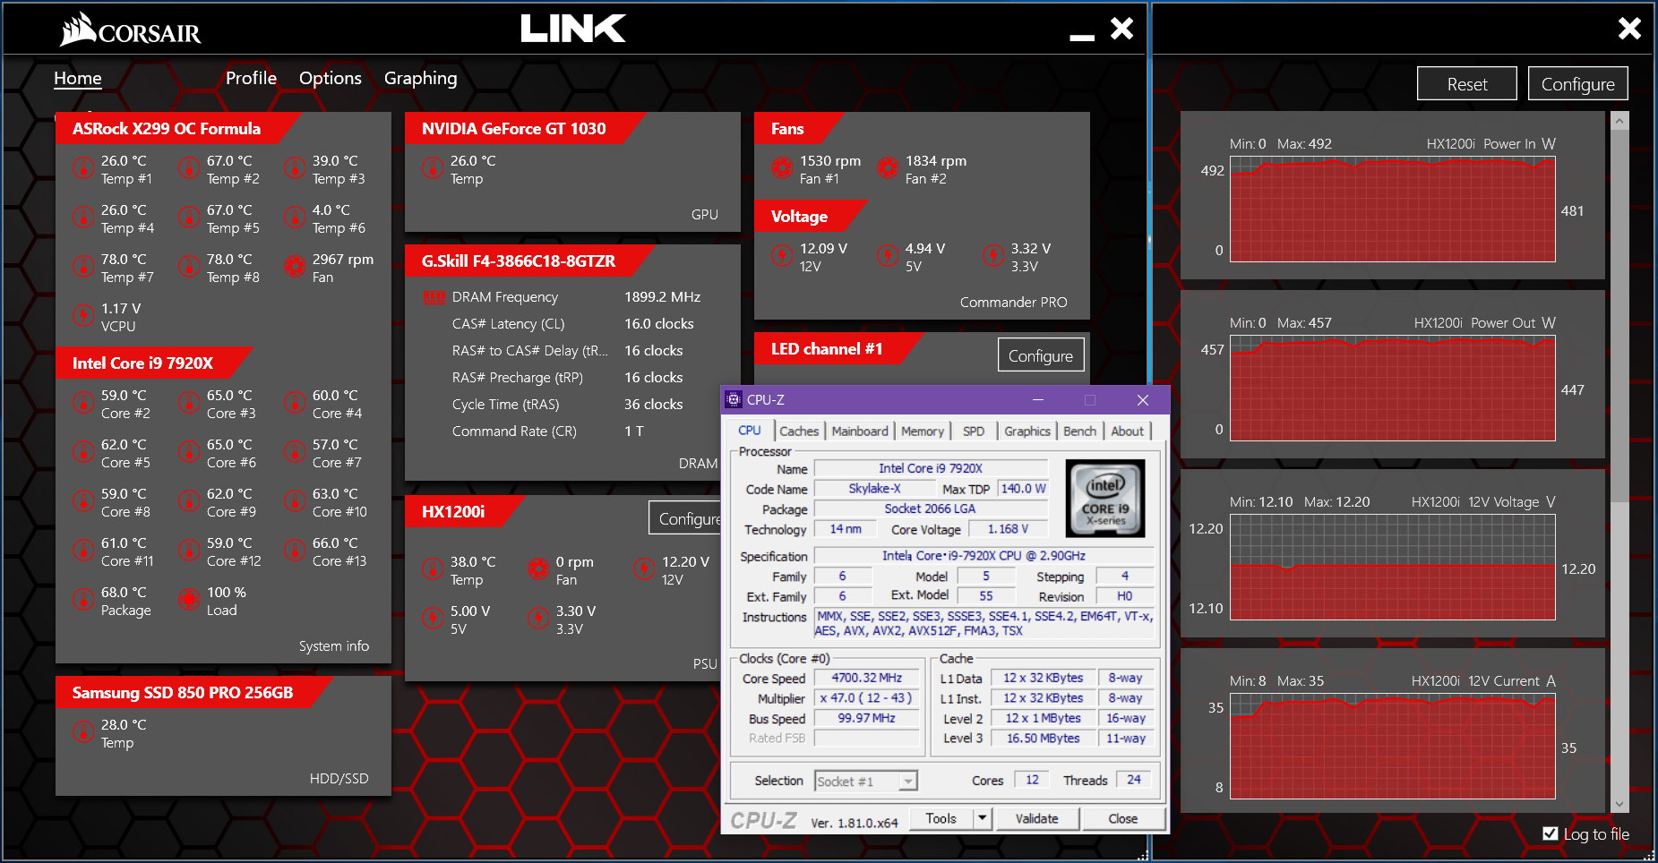This screenshot has width=1658, height=863.
Task: Click the Commander PRO 3.3V voltage icon
Action: (993, 255)
